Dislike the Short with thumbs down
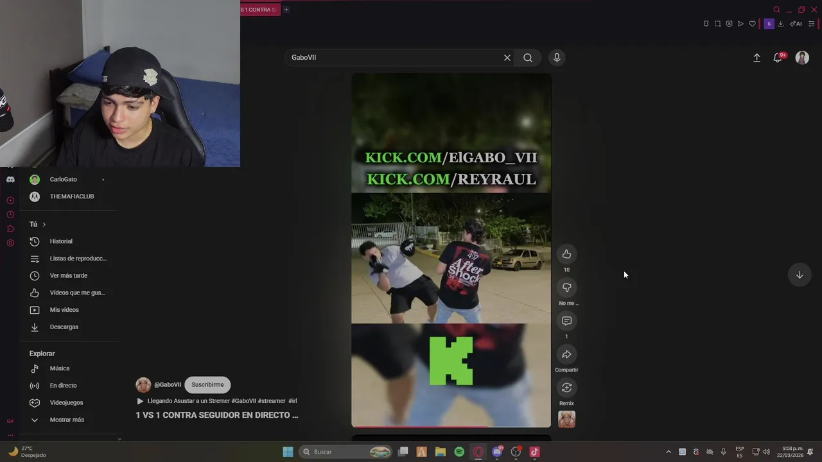Image resolution: width=822 pixels, height=462 pixels. 566,287
